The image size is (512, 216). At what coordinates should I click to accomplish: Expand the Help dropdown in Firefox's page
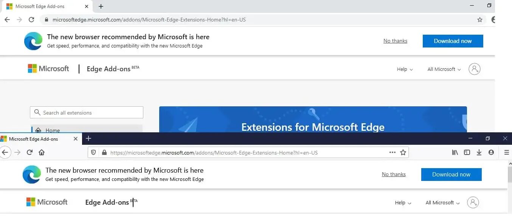coord(403,203)
